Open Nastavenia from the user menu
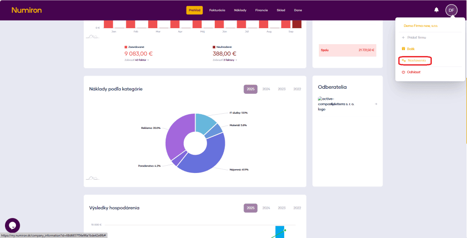This screenshot has height=238, width=467. [416, 61]
